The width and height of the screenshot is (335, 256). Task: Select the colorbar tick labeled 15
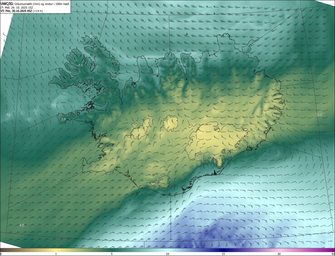pyautogui.click(x=223, y=254)
